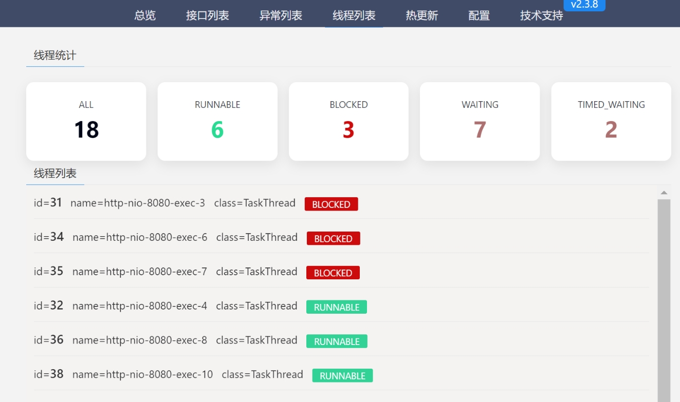Select the 线程列表 tab
Screen dimensions: 680x402
point(354,15)
